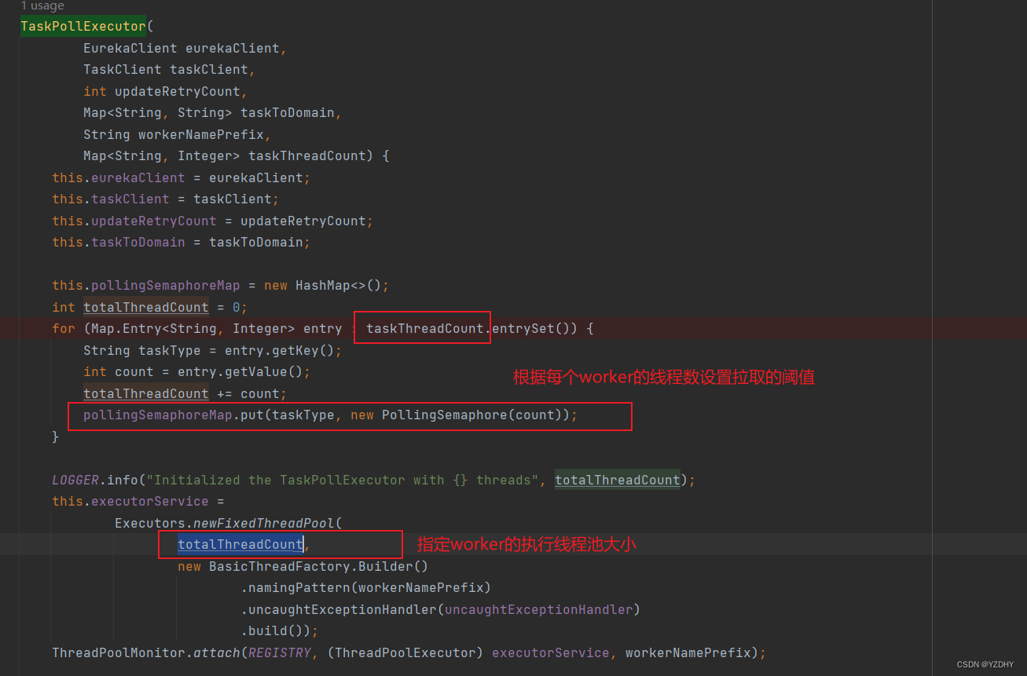Click "taskType" argument in the put call

click(303, 415)
